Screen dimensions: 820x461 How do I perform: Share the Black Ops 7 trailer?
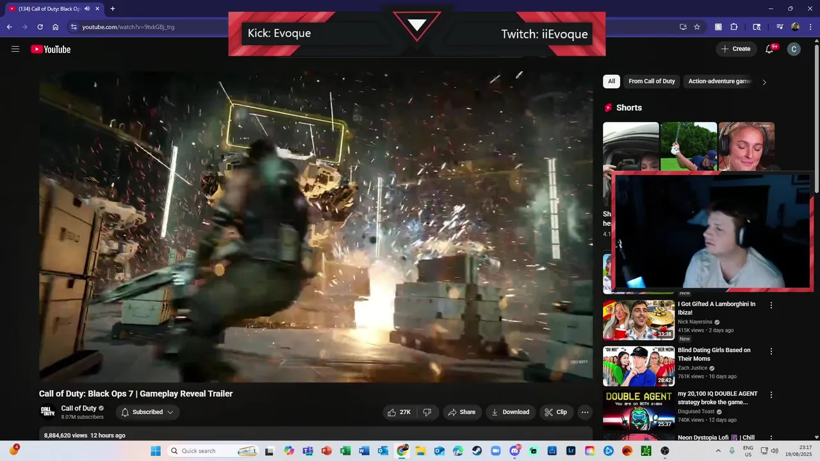coord(462,412)
